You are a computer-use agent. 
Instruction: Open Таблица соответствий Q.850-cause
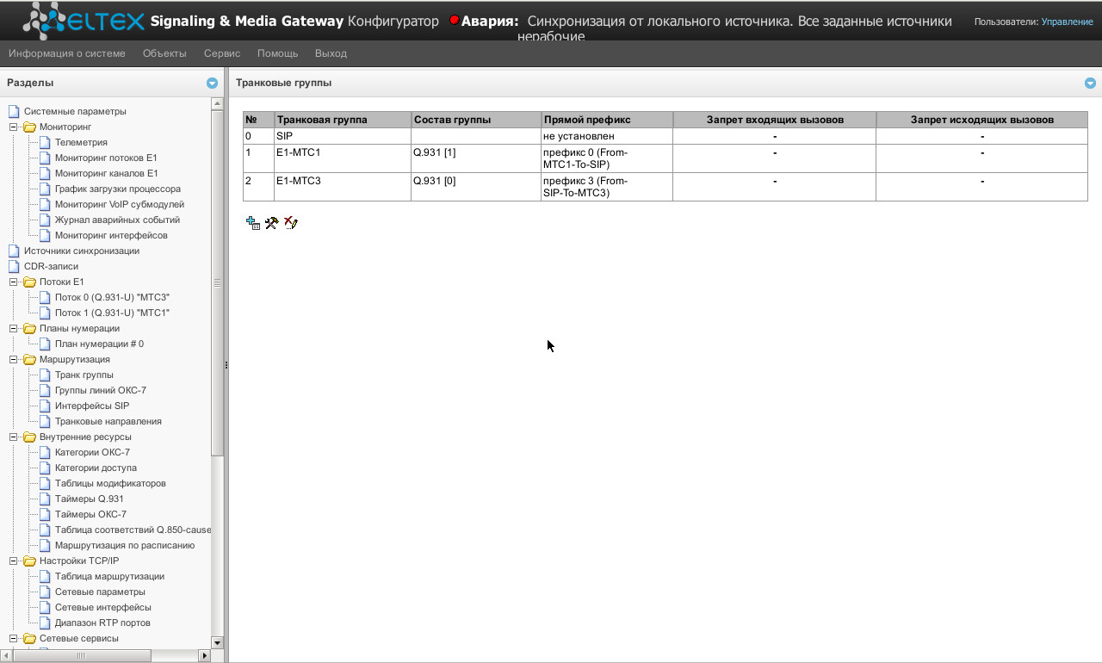click(133, 530)
